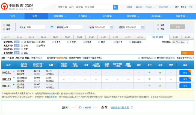Image resolution: width=196 pixels, height=115 pixels.
Task: Click into the 出发地 input field
Action: coord(35,27)
